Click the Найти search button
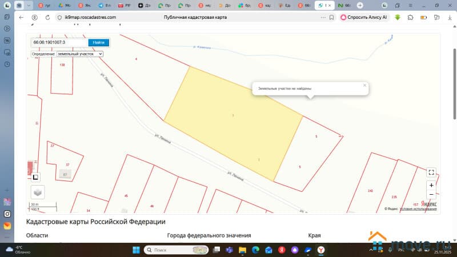The height and width of the screenshot is (257, 457). (x=98, y=42)
